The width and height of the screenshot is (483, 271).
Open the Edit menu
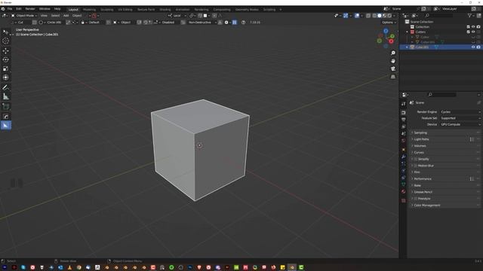coord(19,9)
